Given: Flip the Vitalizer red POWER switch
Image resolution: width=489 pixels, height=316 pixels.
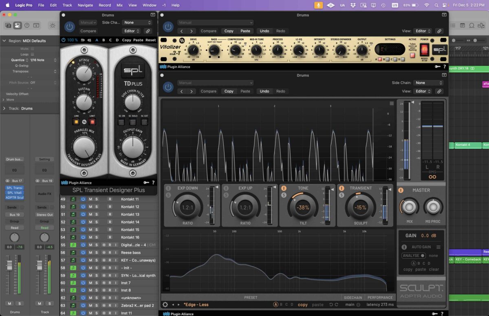Looking at the screenshot, I should pos(425,50).
